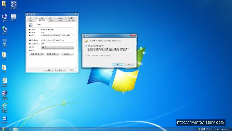Screen dimensions: 232x131
Task: Click into the Target path field
Action: (57, 36)
